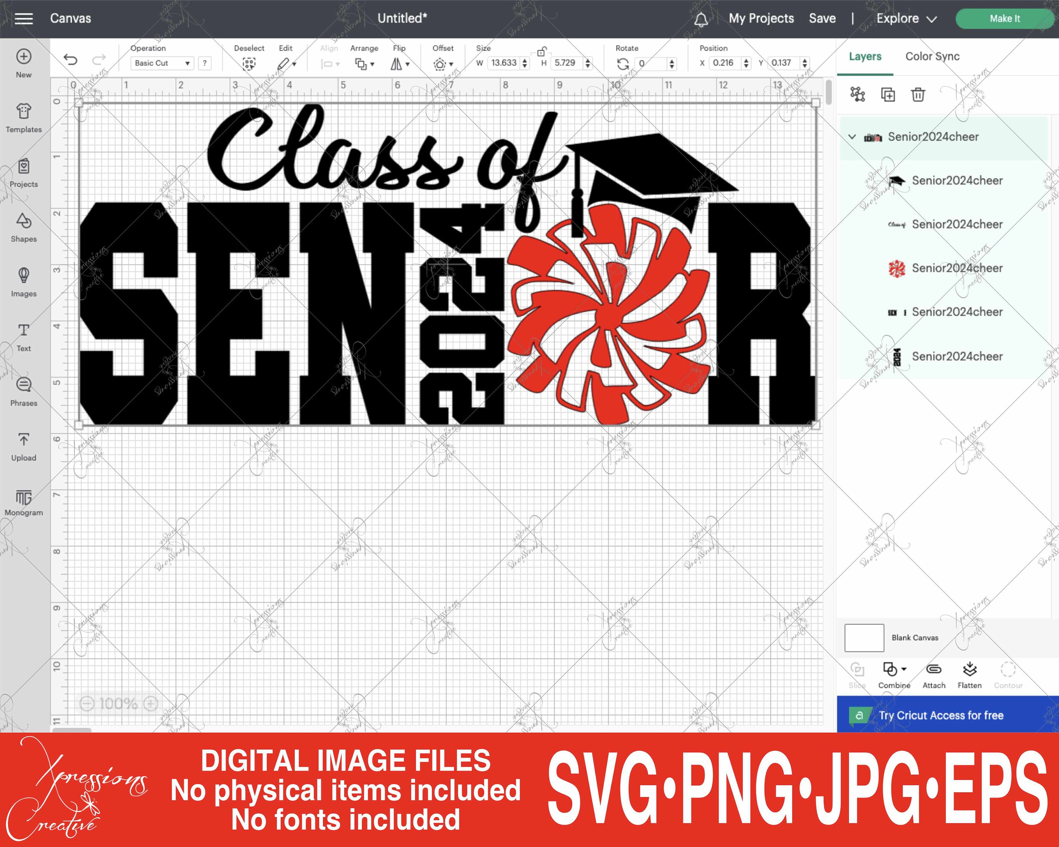Select the SEN R letters layer
This screenshot has width=1059, height=847.
(944, 312)
